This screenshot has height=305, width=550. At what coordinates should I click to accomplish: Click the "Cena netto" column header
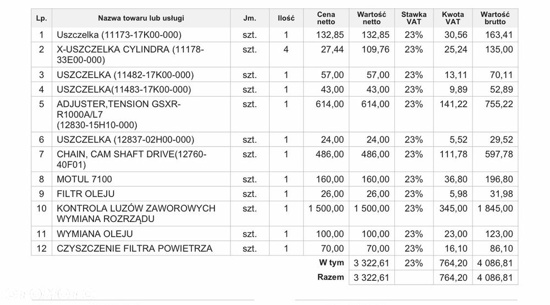[327, 18]
